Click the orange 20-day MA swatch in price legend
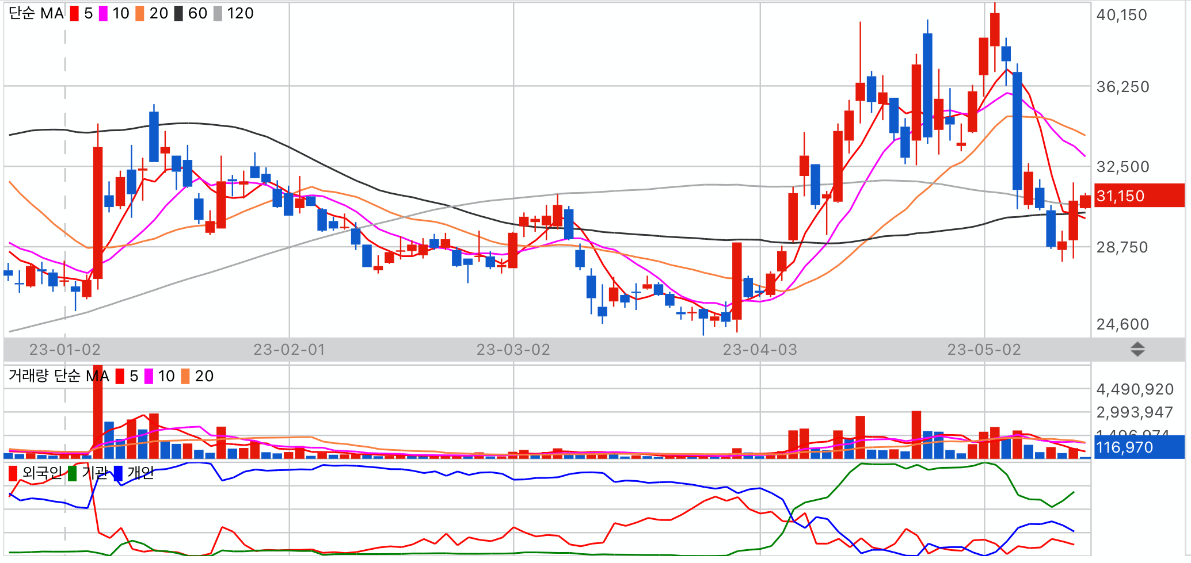The width and height of the screenshot is (1191, 563). (x=140, y=13)
